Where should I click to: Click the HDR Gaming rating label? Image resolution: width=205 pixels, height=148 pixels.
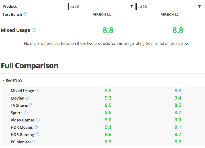(22, 135)
